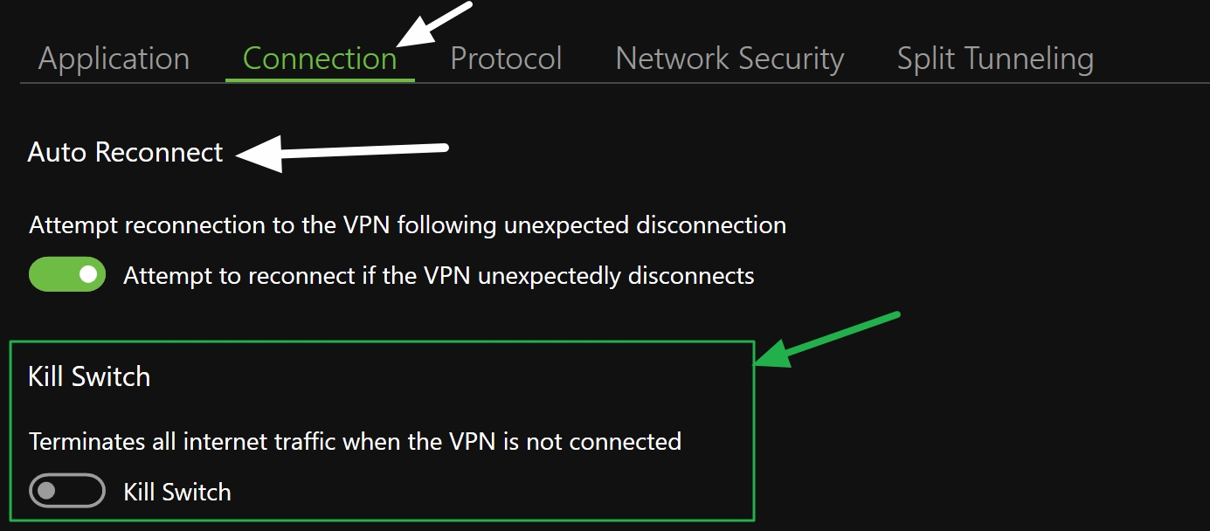Open the Connection settings tab
Screen dimensions: 1210x531
point(320,58)
